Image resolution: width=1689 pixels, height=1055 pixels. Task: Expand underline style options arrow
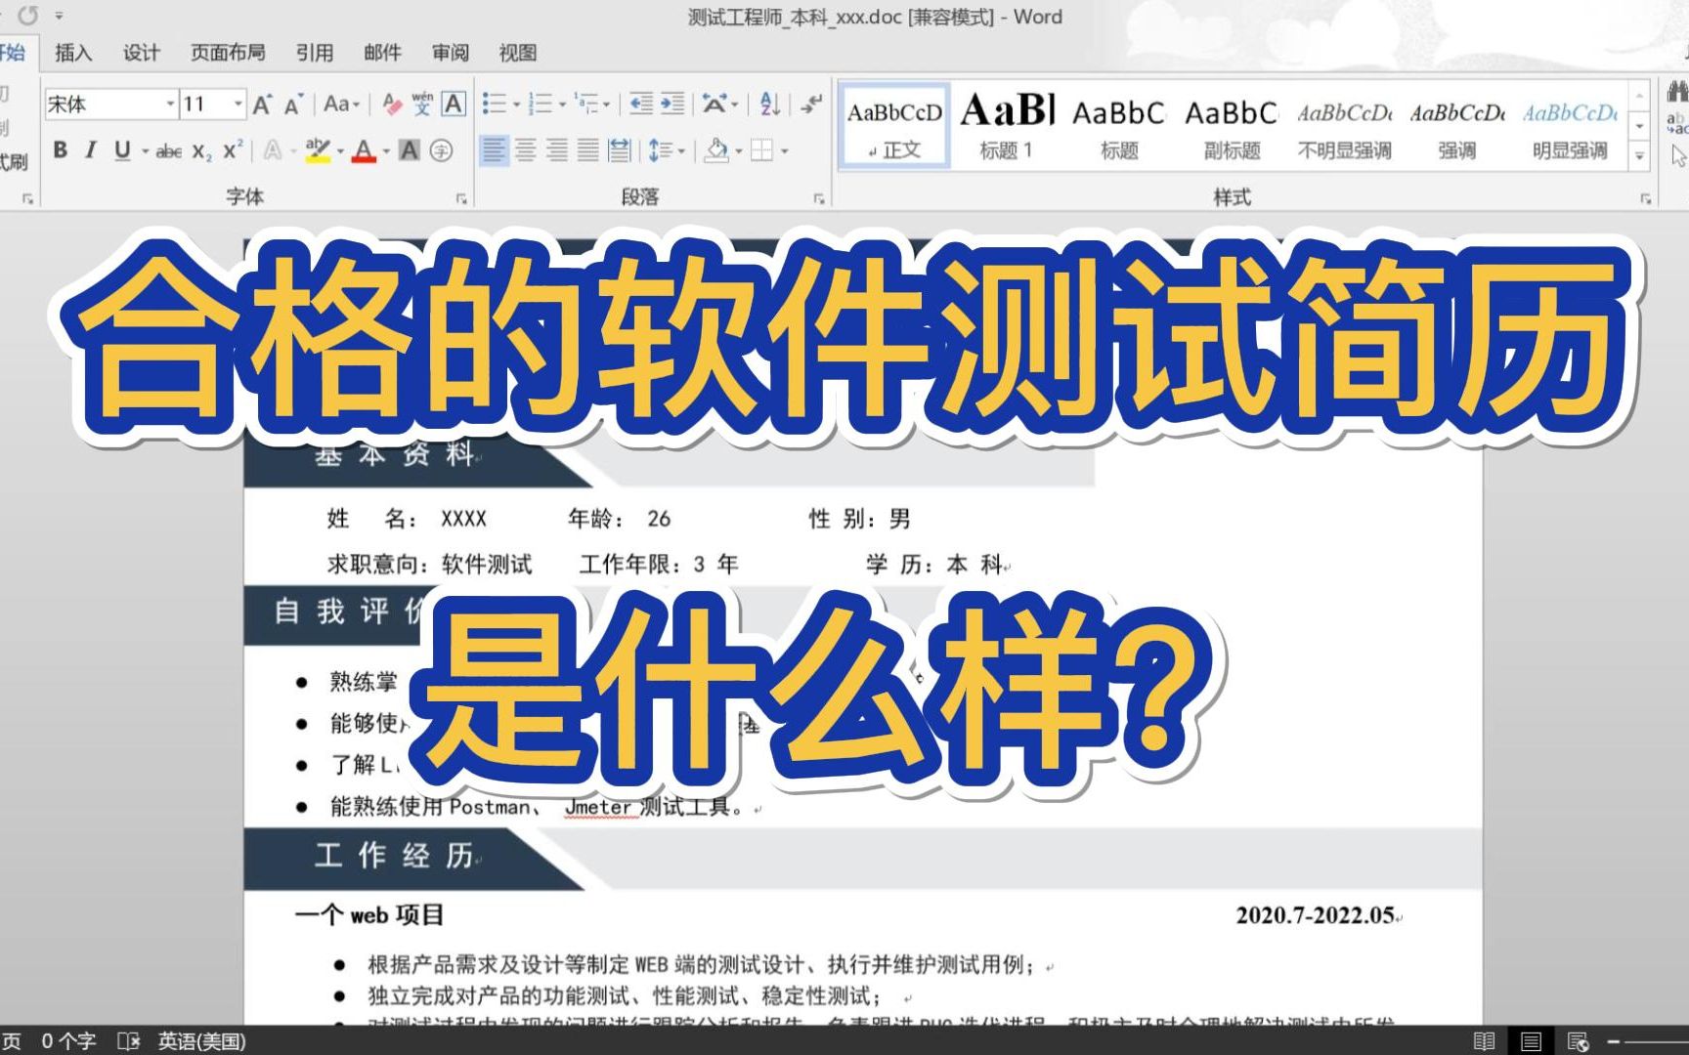(145, 151)
